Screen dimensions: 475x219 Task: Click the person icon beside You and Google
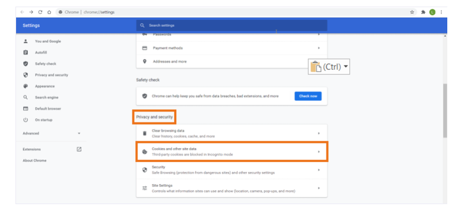pos(25,41)
